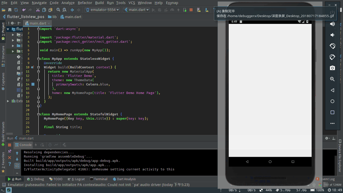Open the Terminal tool window
The image size is (343, 193).
click(x=99, y=179)
